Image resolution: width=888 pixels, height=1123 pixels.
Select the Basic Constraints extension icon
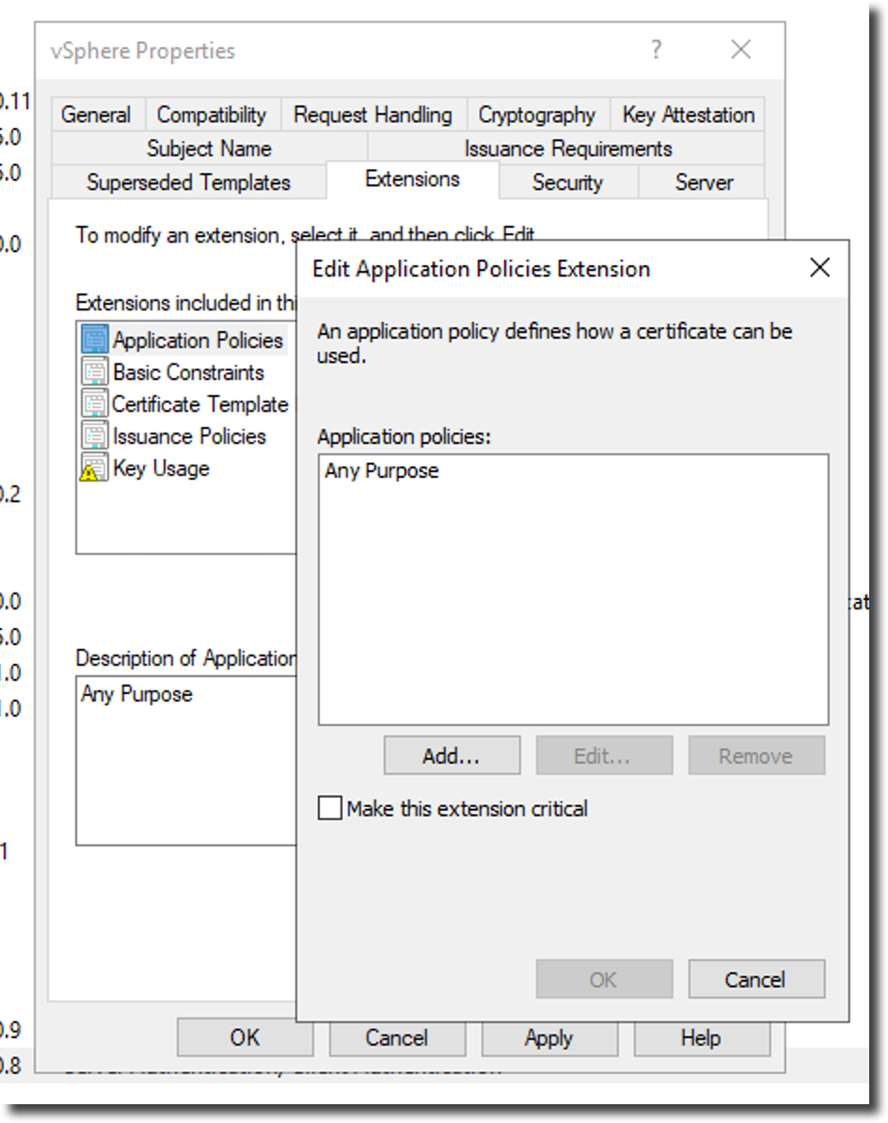(x=94, y=372)
